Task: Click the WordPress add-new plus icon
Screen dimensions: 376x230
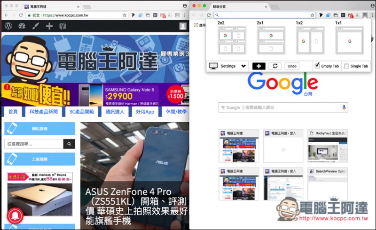Action: (49, 26)
